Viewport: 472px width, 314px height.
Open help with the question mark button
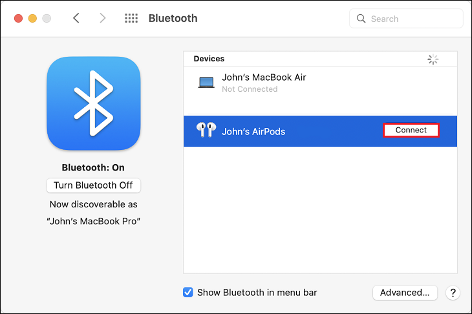point(453,293)
